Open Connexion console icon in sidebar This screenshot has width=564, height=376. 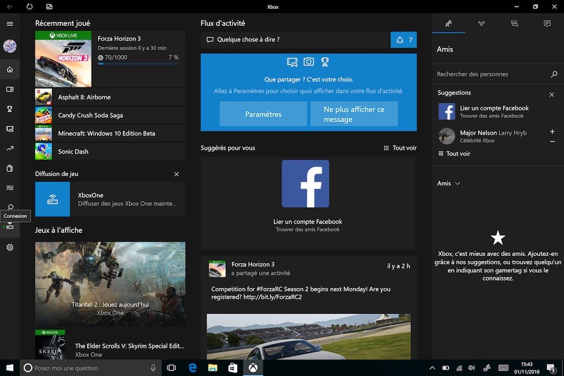10,226
